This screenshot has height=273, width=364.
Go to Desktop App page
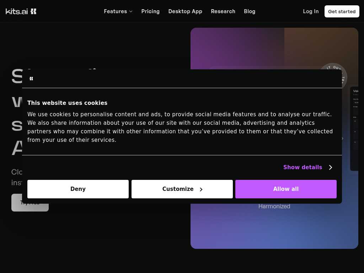click(185, 11)
